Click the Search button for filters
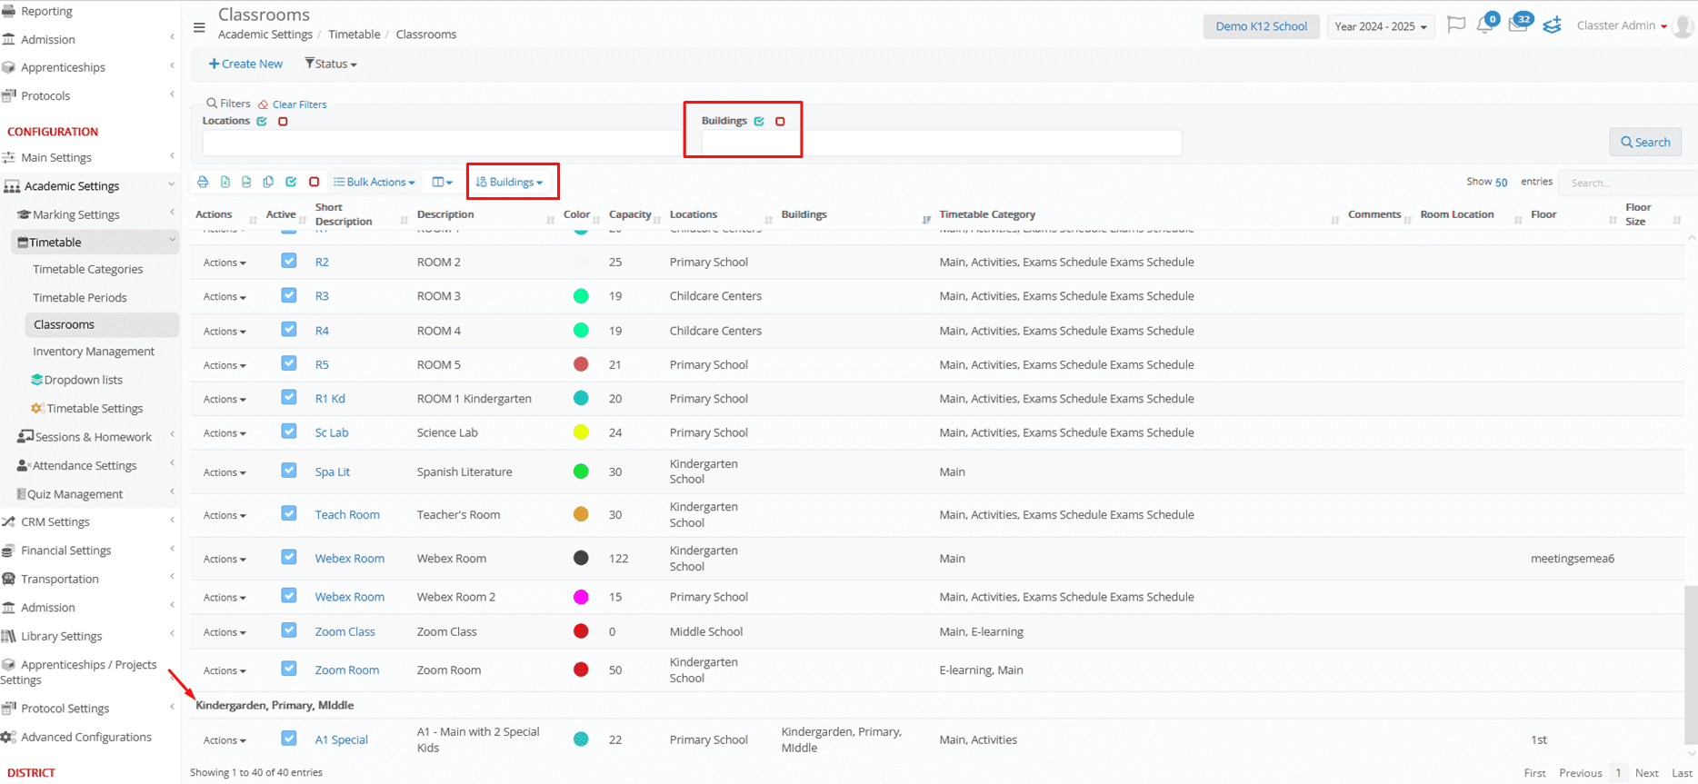This screenshot has height=784, width=1698. click(x=1645, y=142)
